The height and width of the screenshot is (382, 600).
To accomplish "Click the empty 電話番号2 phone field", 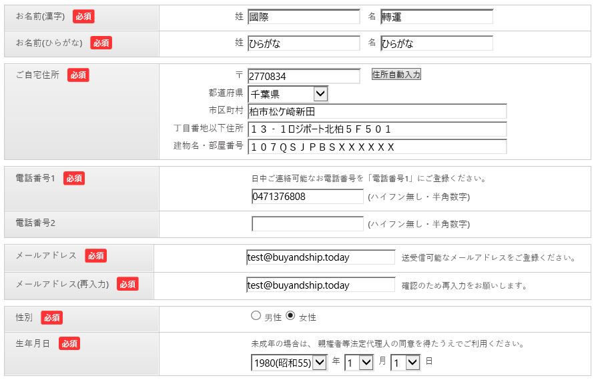I will coord(307,224).
